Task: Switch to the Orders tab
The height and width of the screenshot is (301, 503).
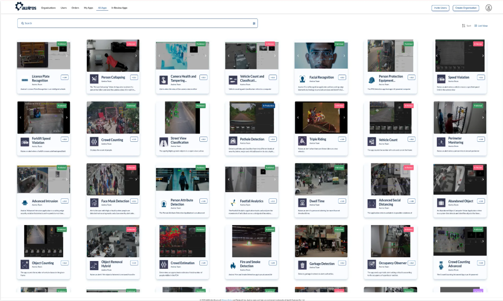Action: click(75, 8)
